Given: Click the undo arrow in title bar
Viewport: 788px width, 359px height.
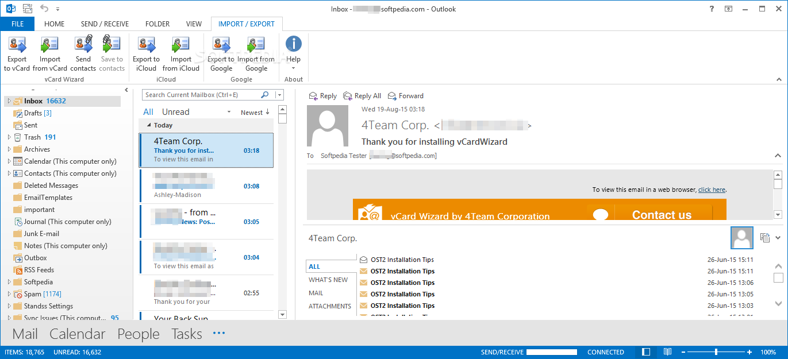Looking at the screenshot, I should click(x=45, y=9).
